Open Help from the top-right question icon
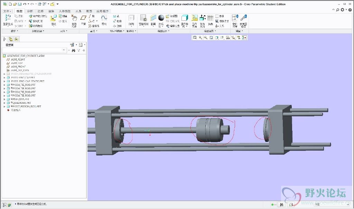Screen dimensions: 354x209 click(x=350, y=10)
